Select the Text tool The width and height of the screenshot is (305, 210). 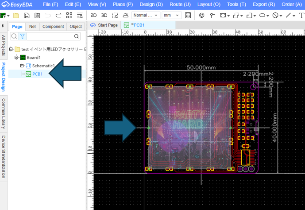(x=301, y=15)
